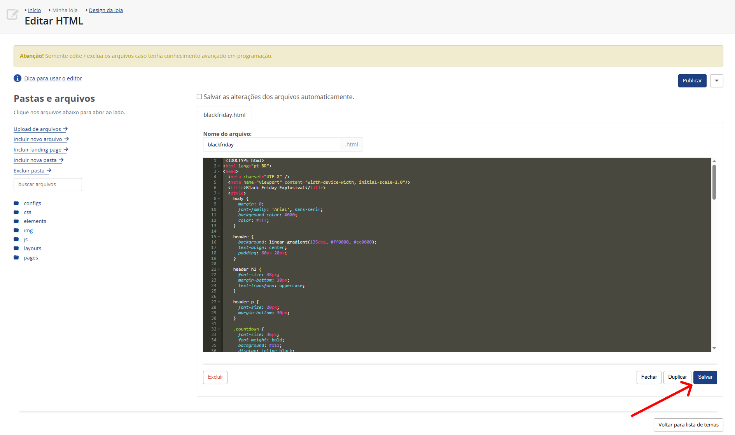Click the DOCTYPE html line in editor

(x=245, y=161)
